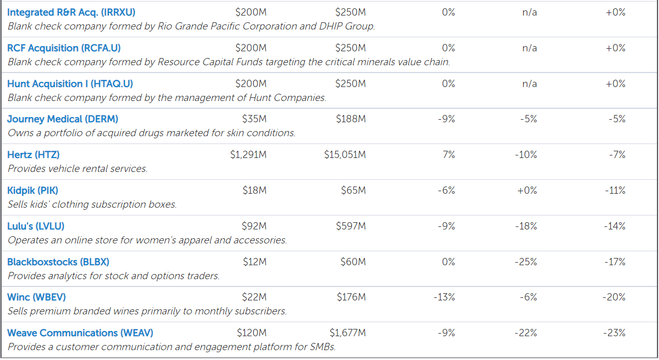Click the $1,677M value for Weave Communications
659x360 pixels.
click(x=348, y=333)
